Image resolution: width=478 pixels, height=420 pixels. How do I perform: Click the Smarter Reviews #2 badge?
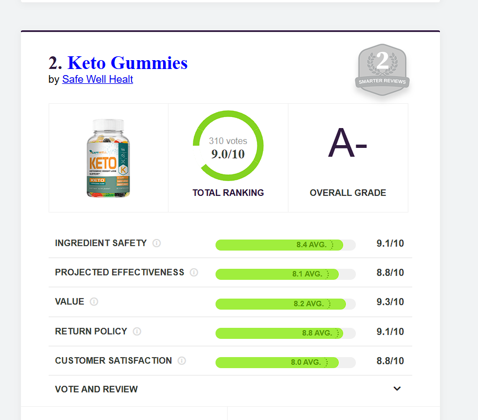point(382,68)
